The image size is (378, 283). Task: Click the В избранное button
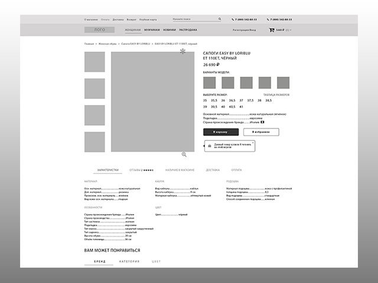pyautogui.click(x=261, y=132)
